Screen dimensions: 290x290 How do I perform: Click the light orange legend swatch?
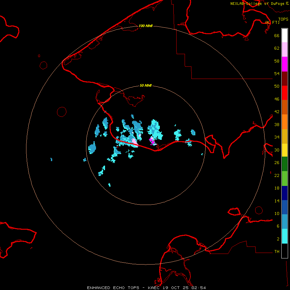pos(285,122)
